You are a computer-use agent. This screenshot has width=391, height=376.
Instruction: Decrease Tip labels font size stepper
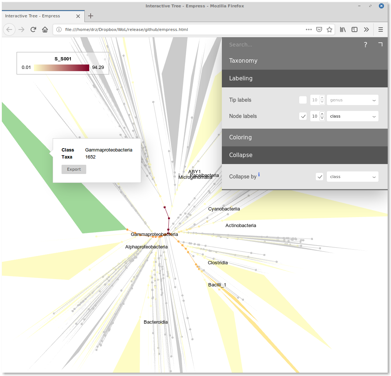pos(322,102)
